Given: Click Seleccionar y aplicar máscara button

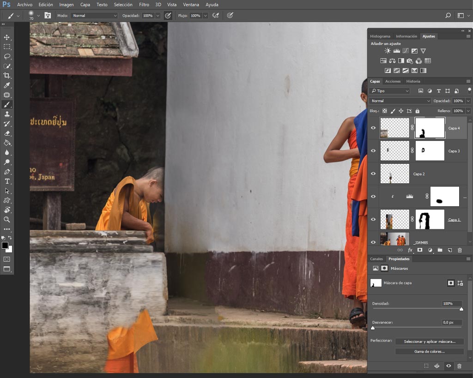Looking at the screenshot, I should 430,342.
